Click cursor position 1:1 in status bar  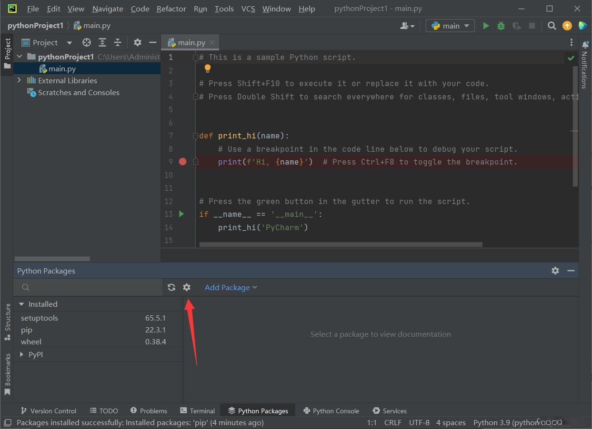pos(372,422)
